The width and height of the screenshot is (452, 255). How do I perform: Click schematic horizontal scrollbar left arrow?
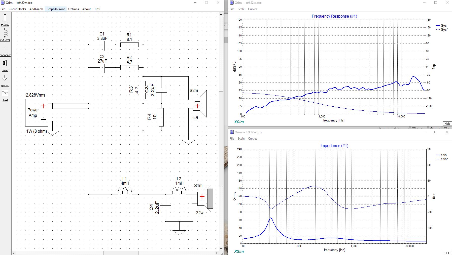coord(14,253)
